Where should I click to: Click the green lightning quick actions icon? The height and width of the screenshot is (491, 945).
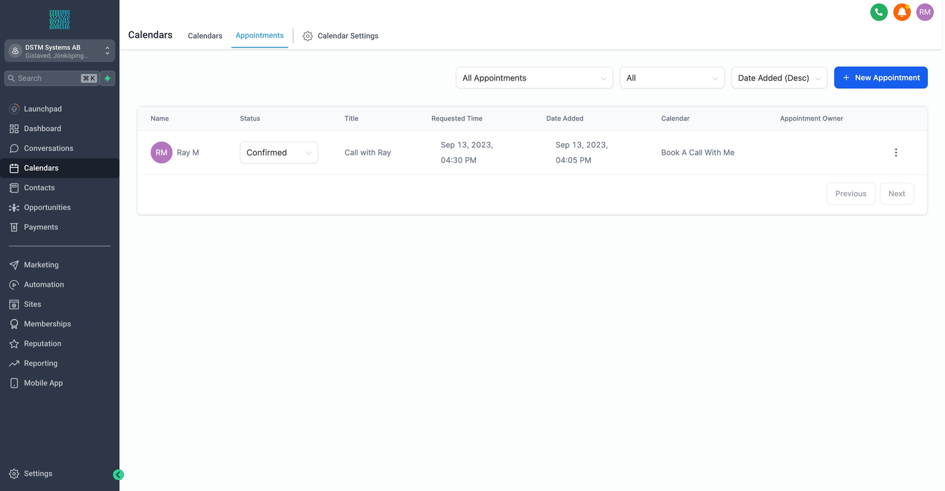pos(107,79)
